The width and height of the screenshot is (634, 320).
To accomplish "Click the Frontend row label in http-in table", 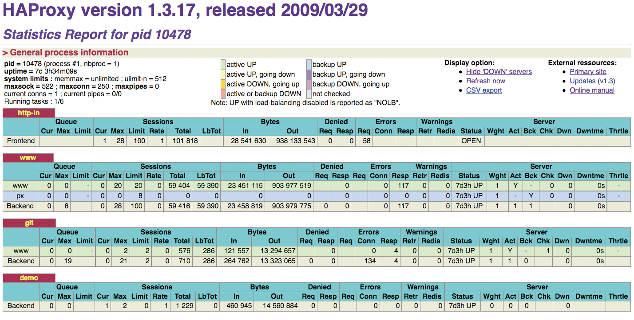I will click(x=21, y=141).
